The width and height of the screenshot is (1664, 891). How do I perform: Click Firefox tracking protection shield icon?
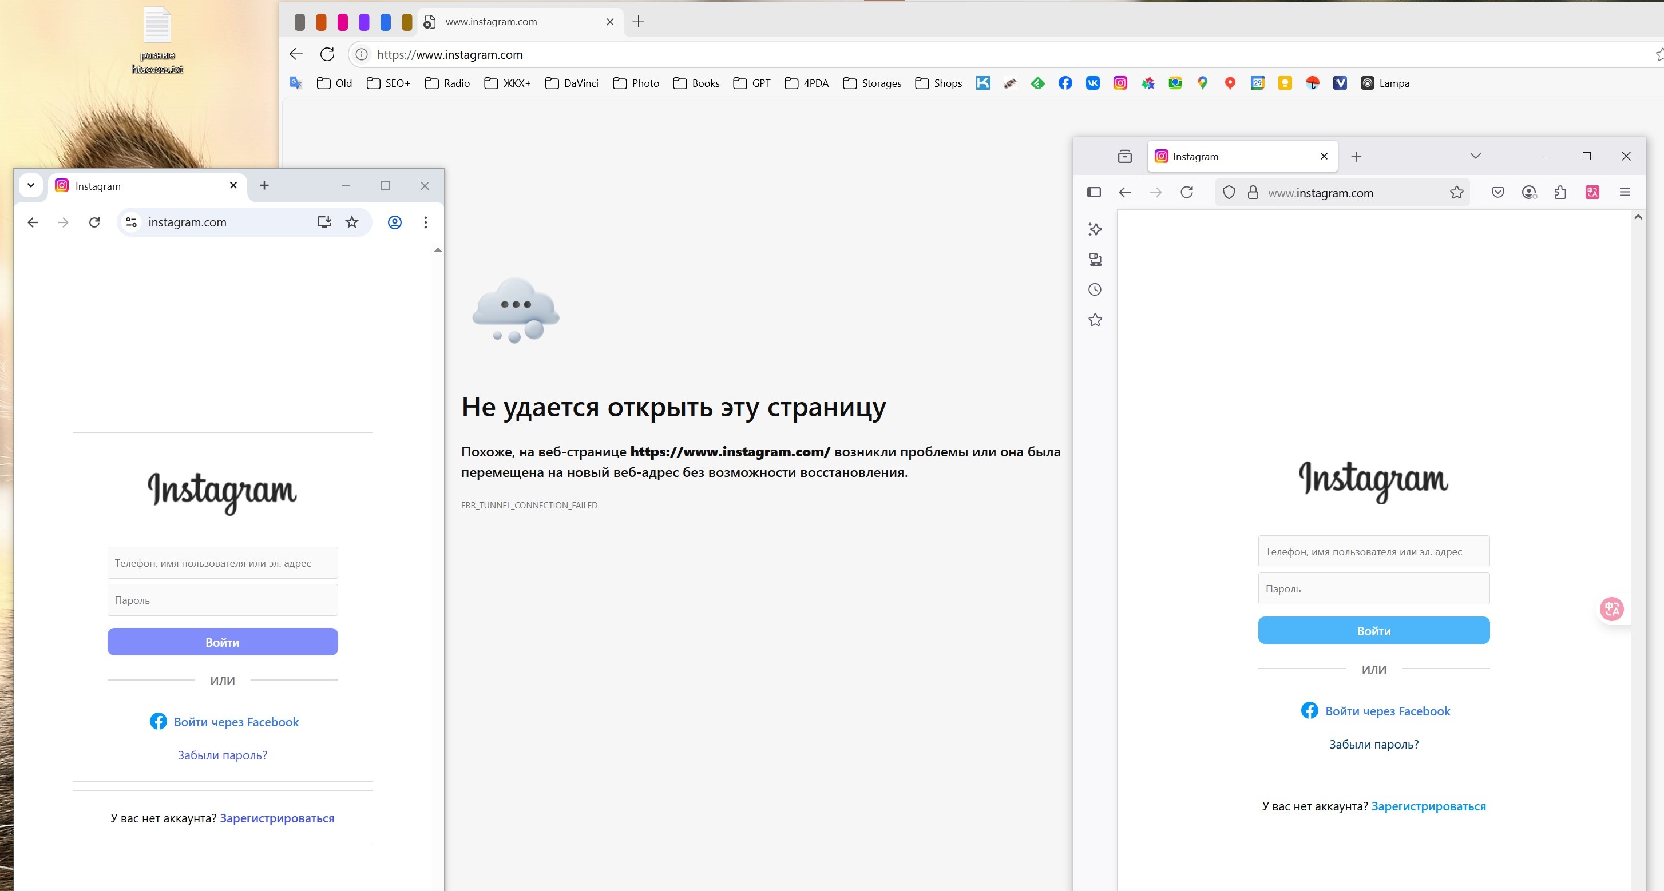1229,192
